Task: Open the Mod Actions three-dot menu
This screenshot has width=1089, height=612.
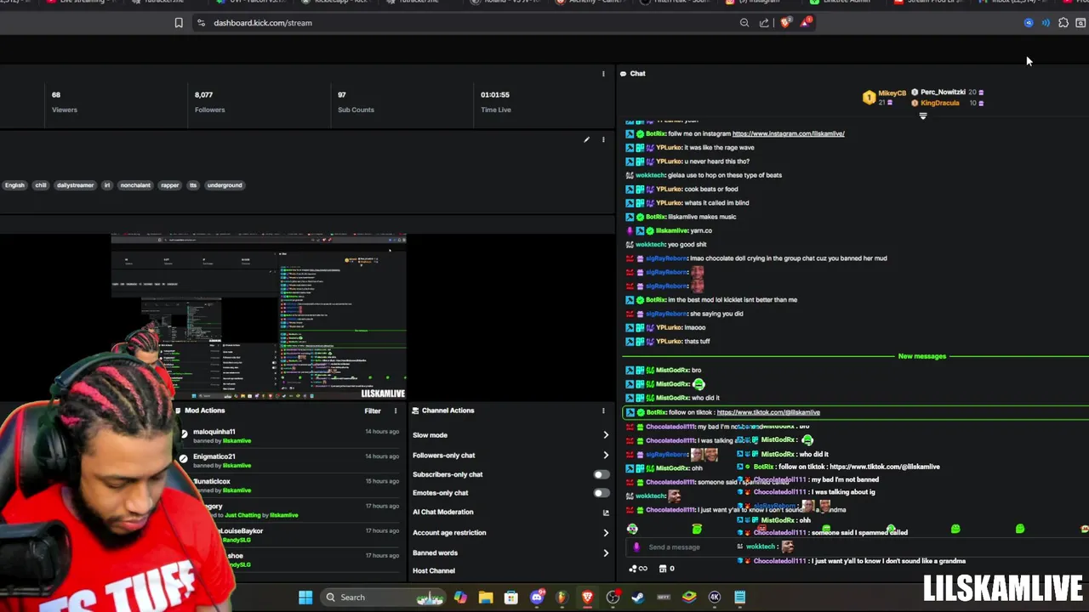Action: click(396, 411)
